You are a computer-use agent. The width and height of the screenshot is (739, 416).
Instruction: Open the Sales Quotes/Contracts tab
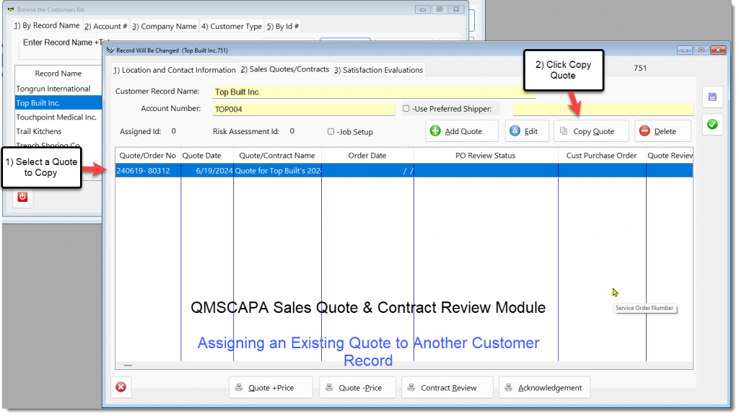(284, 69)
